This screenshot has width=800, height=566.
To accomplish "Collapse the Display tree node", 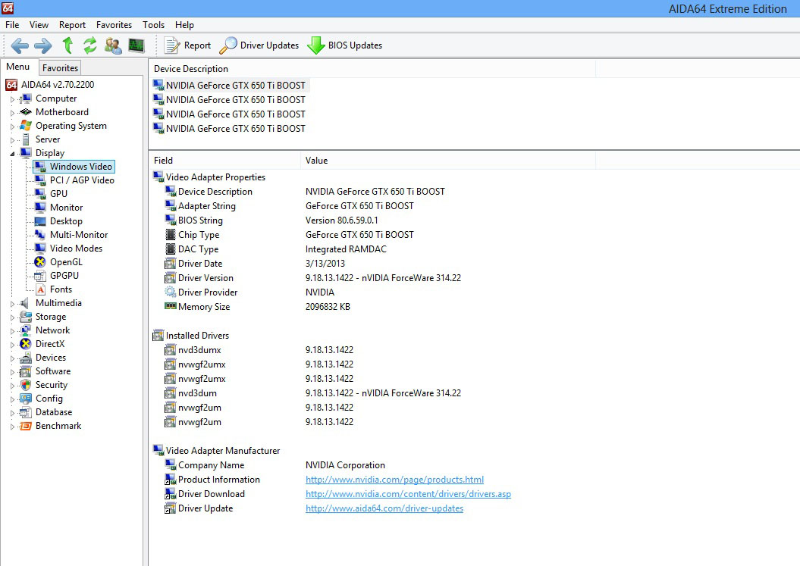I will [x=13, y=154].
